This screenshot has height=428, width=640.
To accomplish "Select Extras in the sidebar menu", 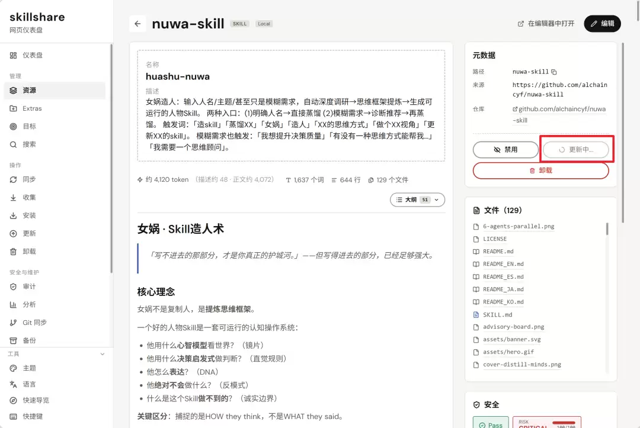I will click(x=55, y=108).
